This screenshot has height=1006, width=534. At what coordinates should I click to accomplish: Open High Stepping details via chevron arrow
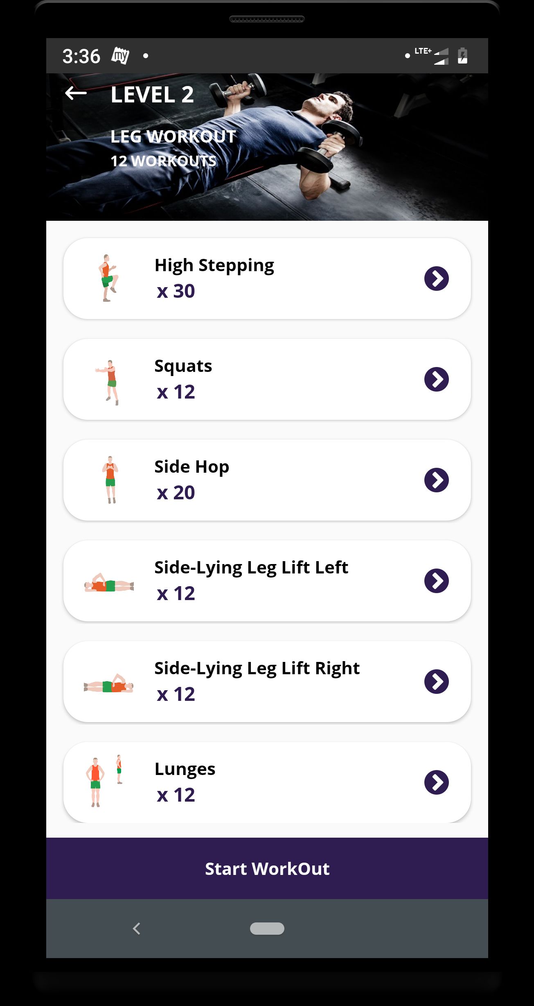(436, 279)
